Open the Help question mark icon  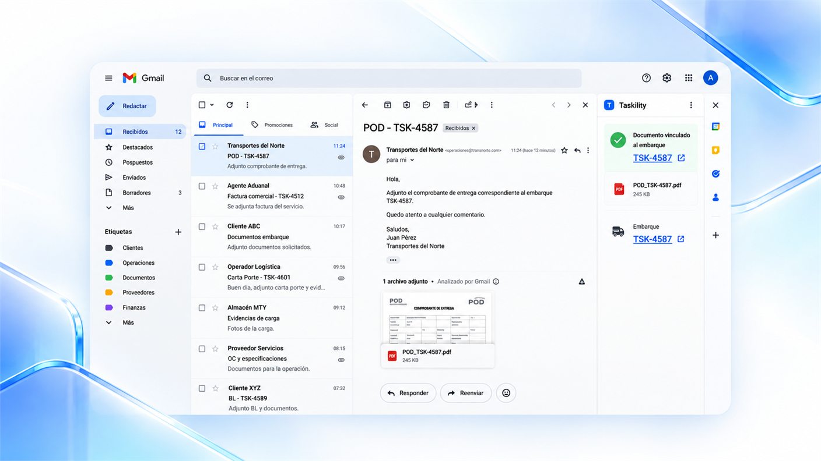click(646, 78)
